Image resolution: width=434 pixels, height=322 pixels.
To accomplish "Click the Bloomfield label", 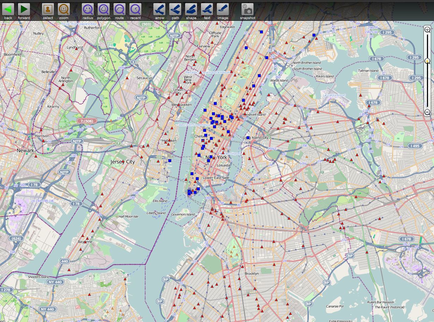I will pos(12,55).
